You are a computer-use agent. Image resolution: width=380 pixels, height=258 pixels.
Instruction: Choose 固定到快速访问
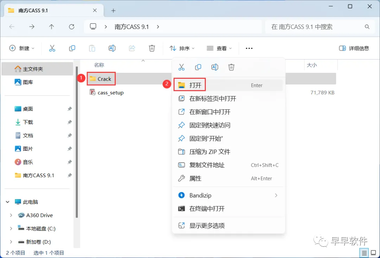[x=228, y=125]
